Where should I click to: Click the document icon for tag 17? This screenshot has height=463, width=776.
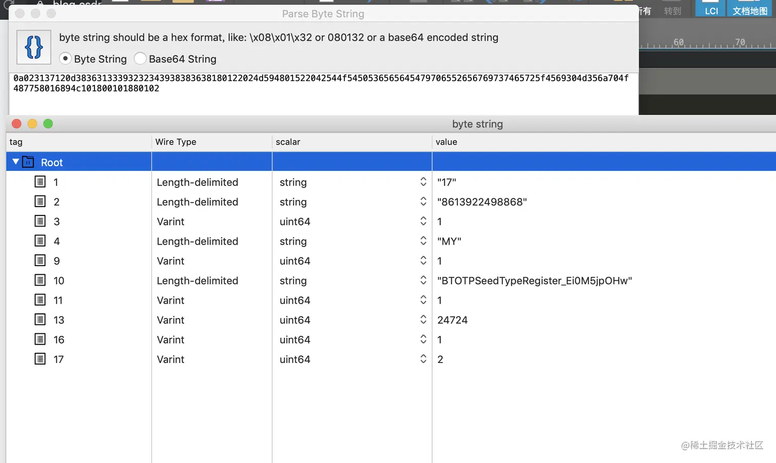(40, 359)
